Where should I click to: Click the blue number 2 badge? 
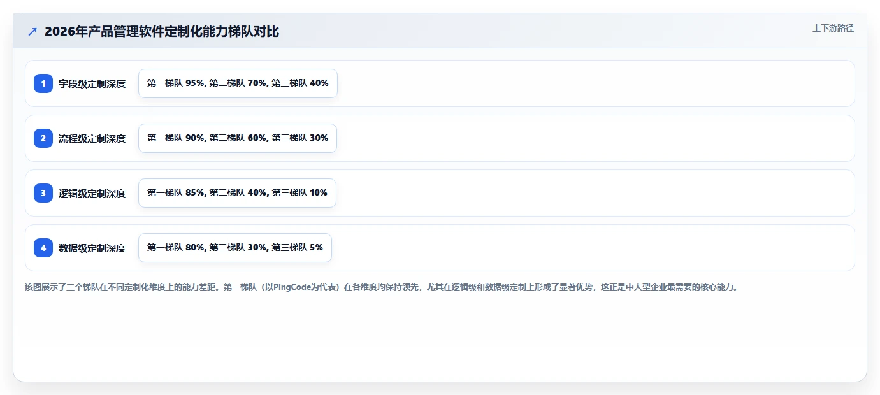click(43, 138)
